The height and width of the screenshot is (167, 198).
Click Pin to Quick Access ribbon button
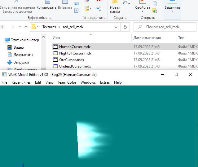pyautogui.click(x=17, y=6)
